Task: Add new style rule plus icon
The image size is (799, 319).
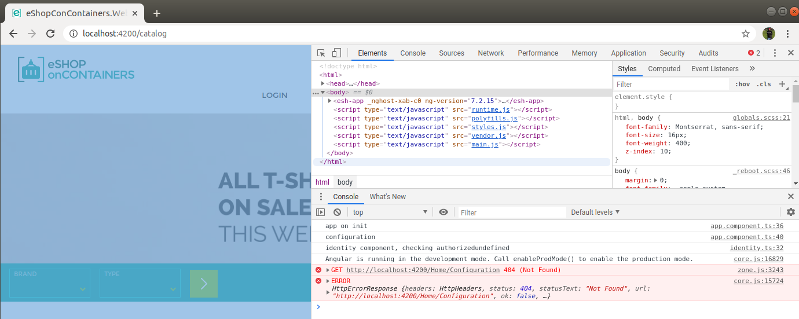Action: tap(782, 84)
